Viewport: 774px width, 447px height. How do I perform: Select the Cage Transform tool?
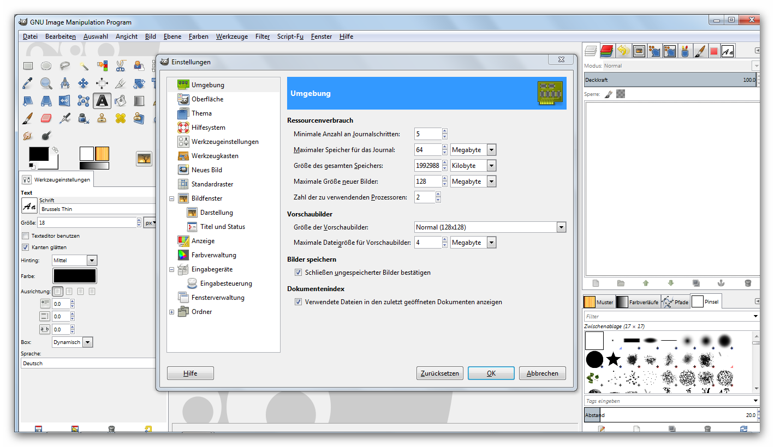click(x=84, y=101)
